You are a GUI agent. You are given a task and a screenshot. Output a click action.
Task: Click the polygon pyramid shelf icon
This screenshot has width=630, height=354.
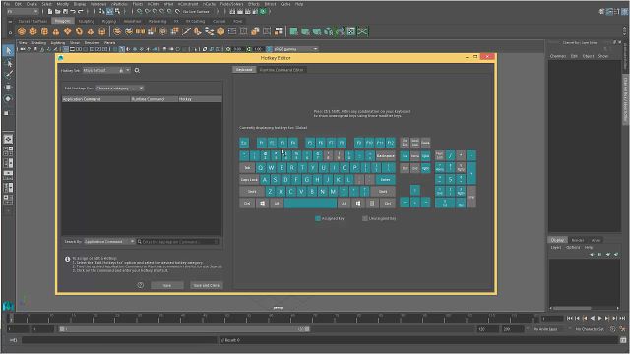coord(91,31)
